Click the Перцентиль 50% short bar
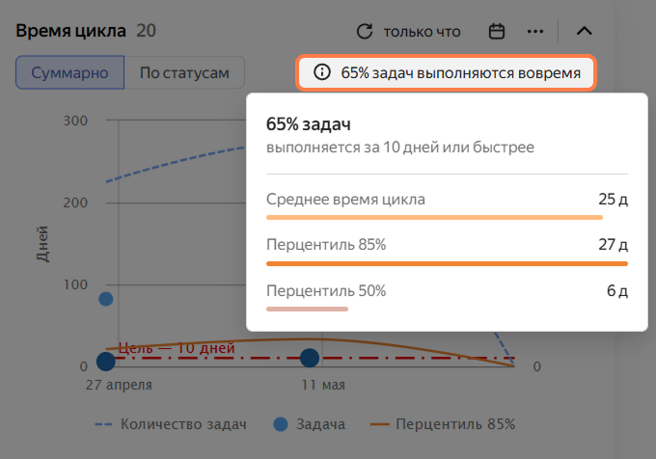656x459 pixels. [307, 309]
